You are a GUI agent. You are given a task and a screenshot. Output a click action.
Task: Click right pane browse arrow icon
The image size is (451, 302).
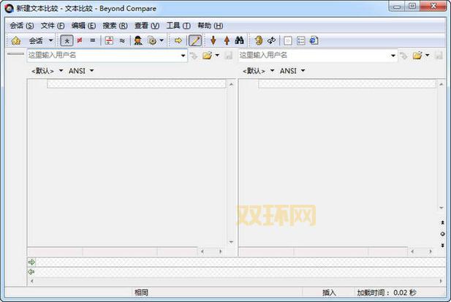tap(403, 56)
